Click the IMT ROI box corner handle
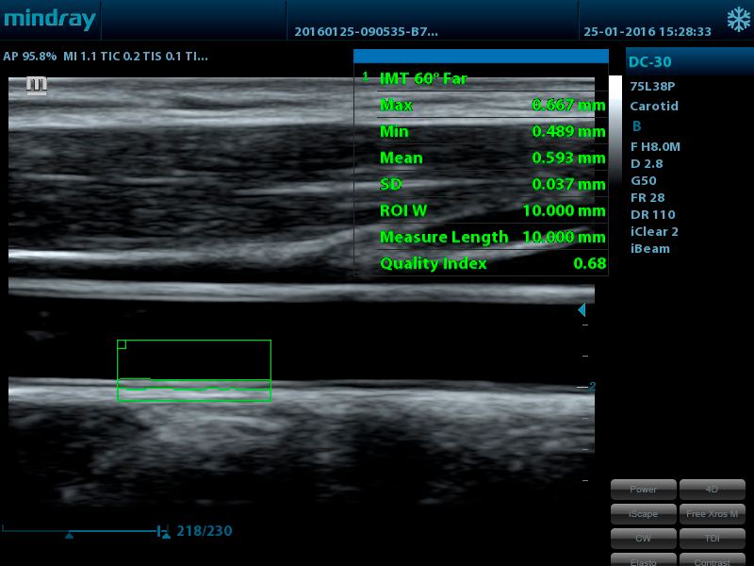The image size is (754, 566). [x=122, y=345]
